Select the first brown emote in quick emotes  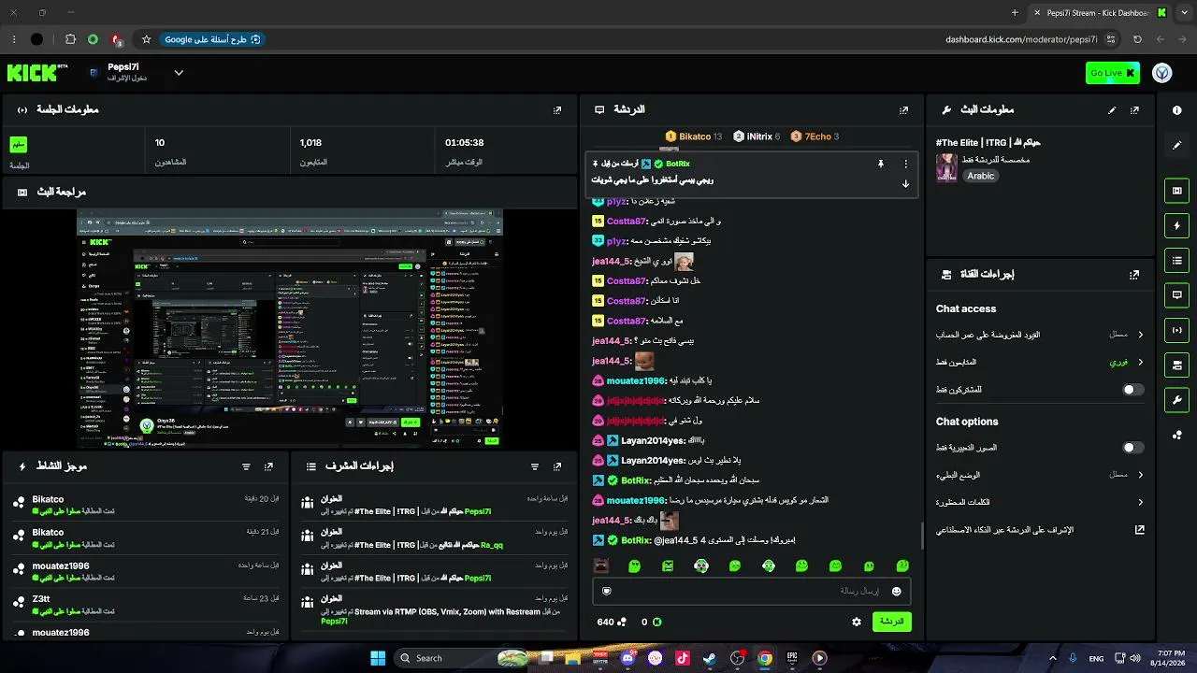click(x=601, y=566)
